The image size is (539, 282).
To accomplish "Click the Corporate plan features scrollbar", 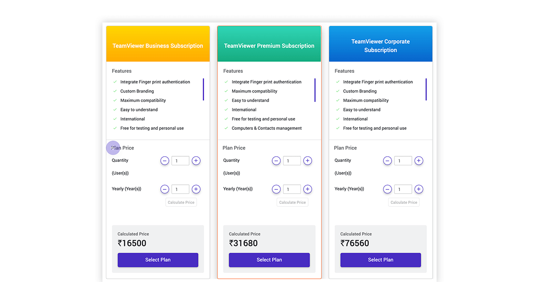I will pos(426,89).
